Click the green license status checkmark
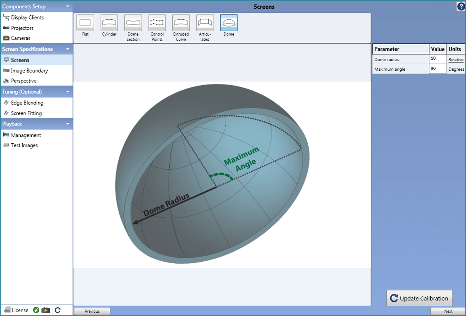 (x=36, y=310)
